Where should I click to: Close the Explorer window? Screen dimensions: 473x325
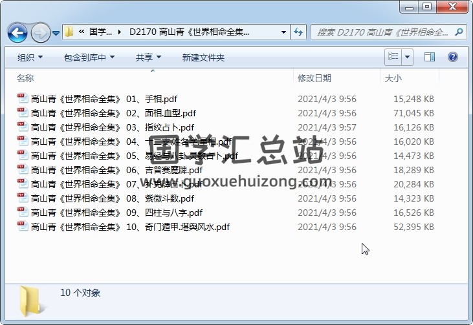(452, 7)
